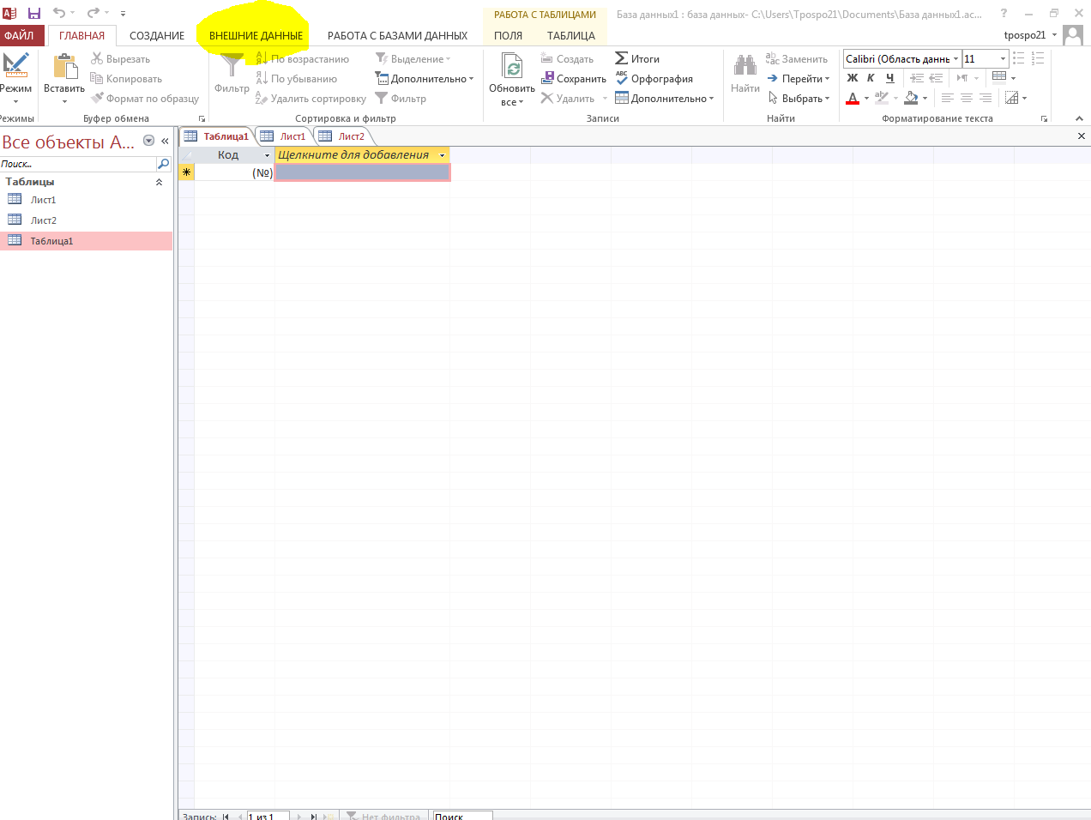Toggle the small Фильтр filter button
The height and width of the screenshot is (820, 1091).
[x=401, y=99]
